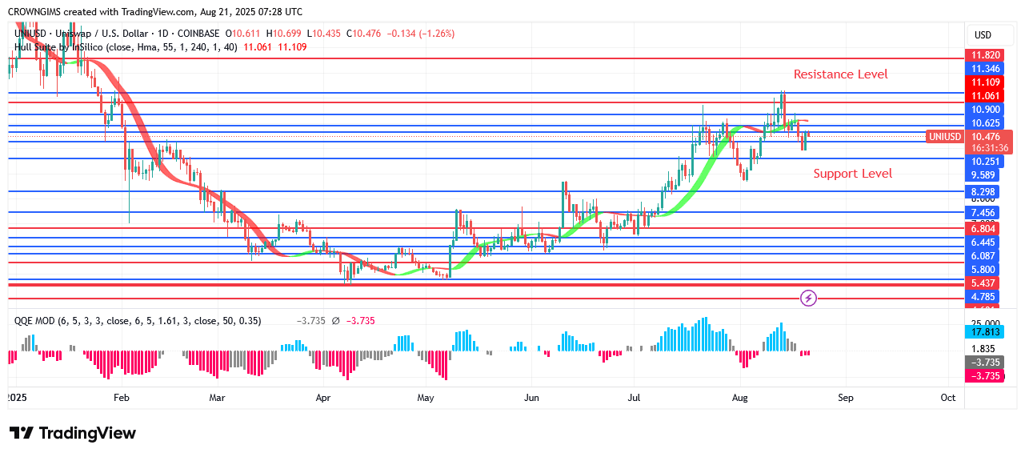Click the 1.835 QQE scale value
This screenshot has height=457, width=1025.
[x=983, y=349]
